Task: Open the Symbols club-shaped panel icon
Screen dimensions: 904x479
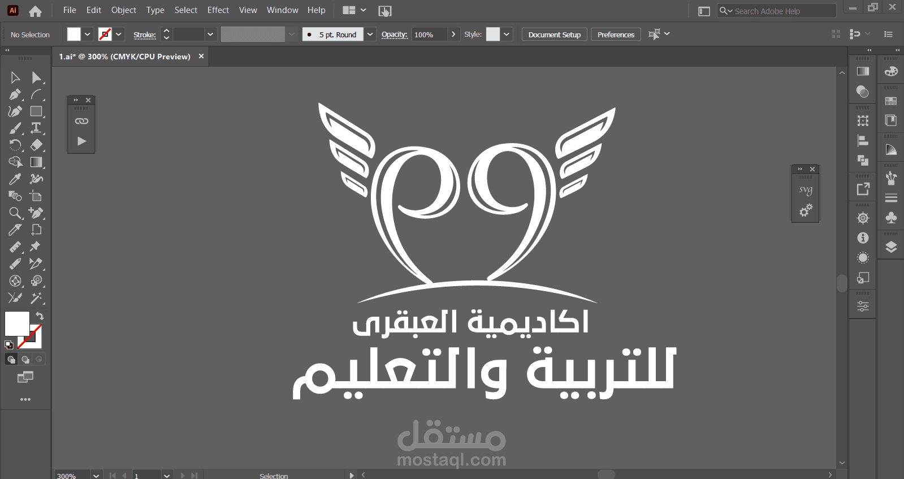Action: (891, 218)
